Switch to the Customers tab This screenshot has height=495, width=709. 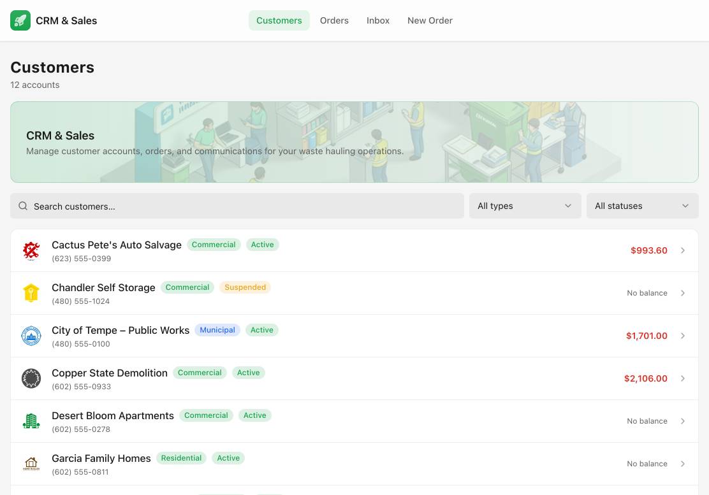pyautogui.click(x=279, y=20)
